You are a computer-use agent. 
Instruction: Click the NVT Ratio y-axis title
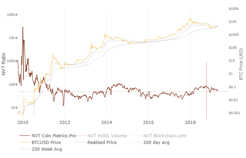4,64
